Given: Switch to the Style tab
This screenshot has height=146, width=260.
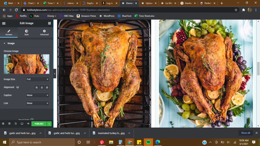Looking at the screenshot, I should tap(26, 32).
